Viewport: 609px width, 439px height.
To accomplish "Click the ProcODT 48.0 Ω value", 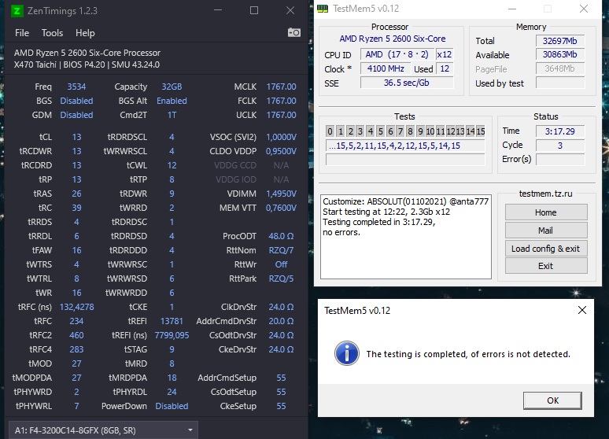I will coord(281,236).
